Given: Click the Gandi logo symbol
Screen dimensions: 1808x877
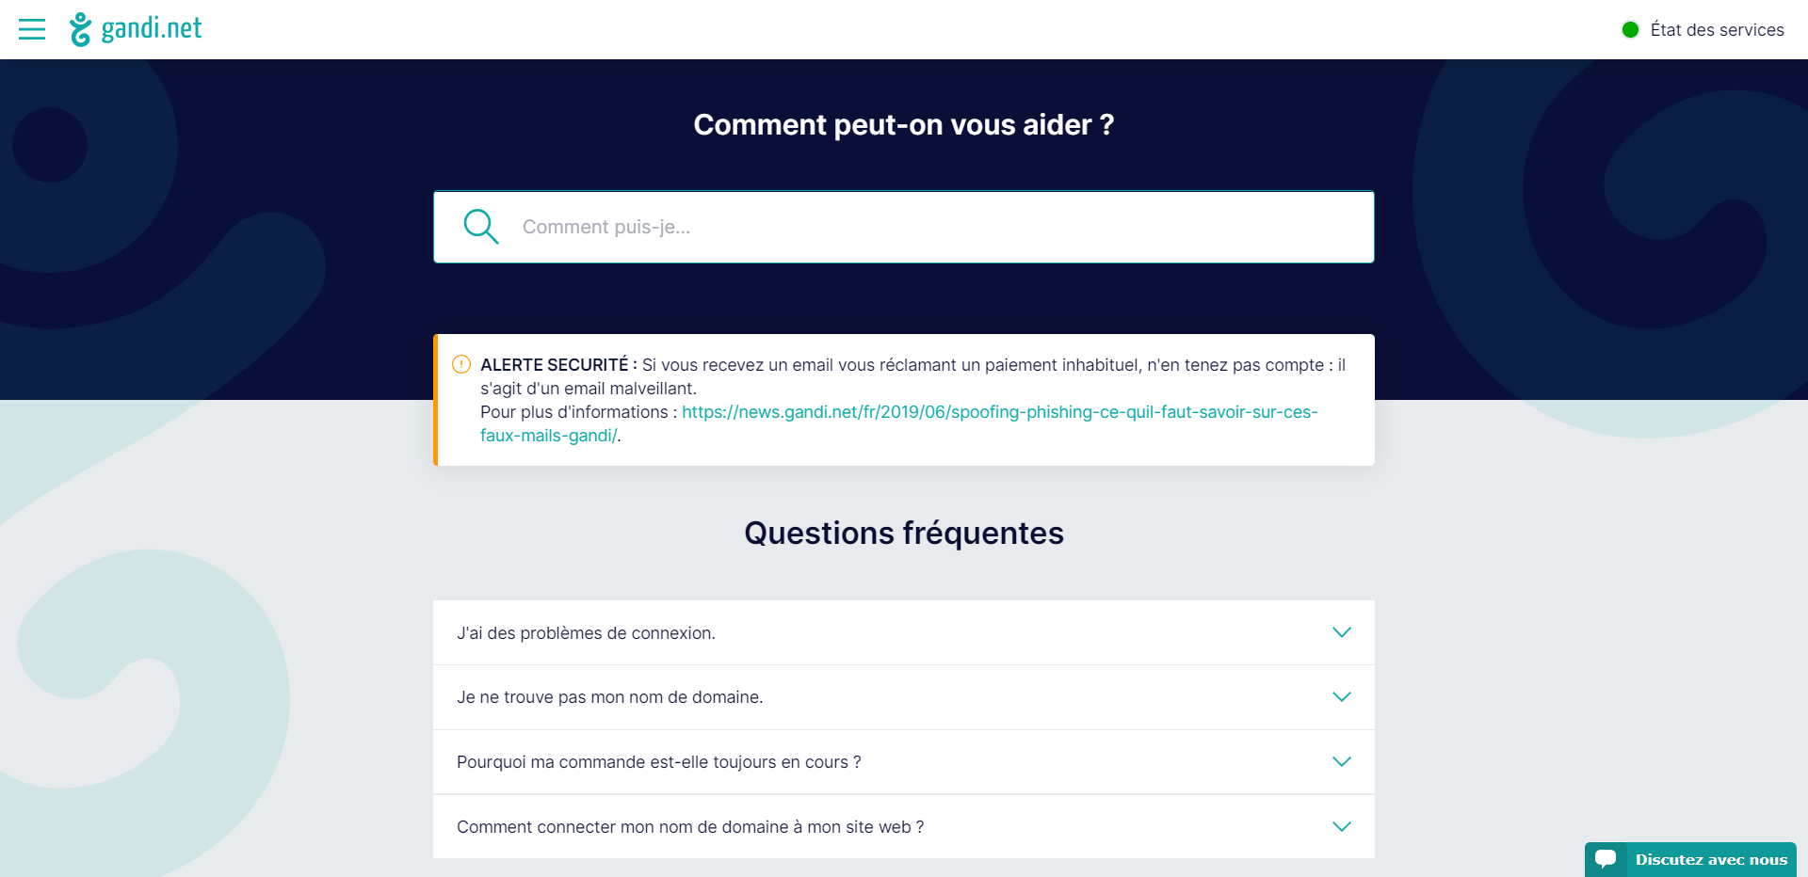Looking at the screenshot, I should (x=80, y=29).
